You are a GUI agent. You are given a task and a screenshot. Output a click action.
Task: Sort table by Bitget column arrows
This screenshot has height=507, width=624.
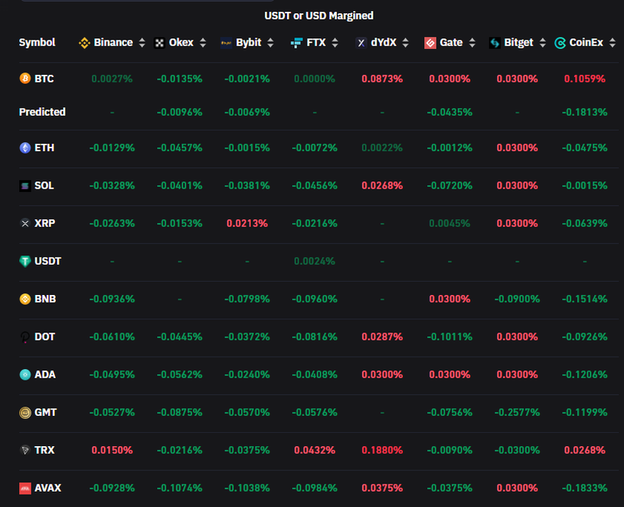click(543, 43)
